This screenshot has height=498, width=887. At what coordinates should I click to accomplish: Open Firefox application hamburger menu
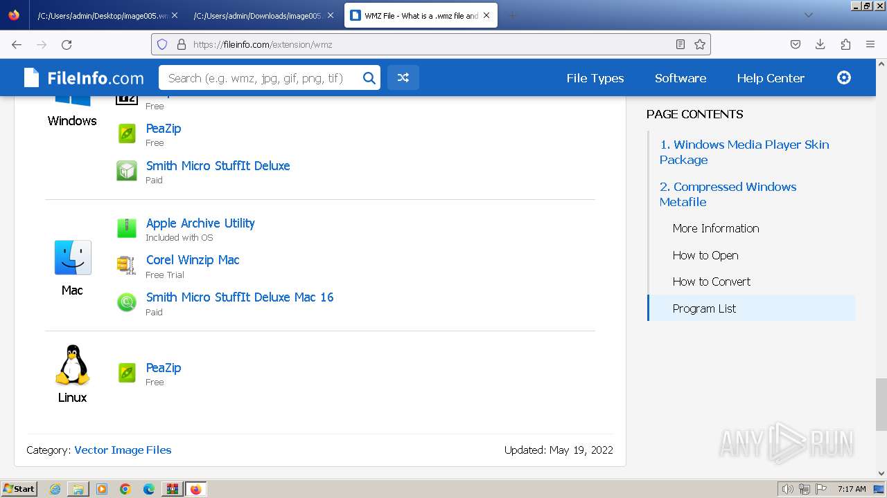tap(870, 44)
